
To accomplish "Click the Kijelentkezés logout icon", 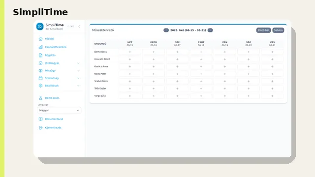I will coord(40,128).
